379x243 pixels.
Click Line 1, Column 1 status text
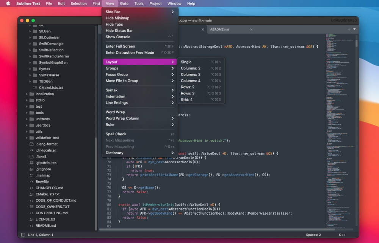click(41, 235)
